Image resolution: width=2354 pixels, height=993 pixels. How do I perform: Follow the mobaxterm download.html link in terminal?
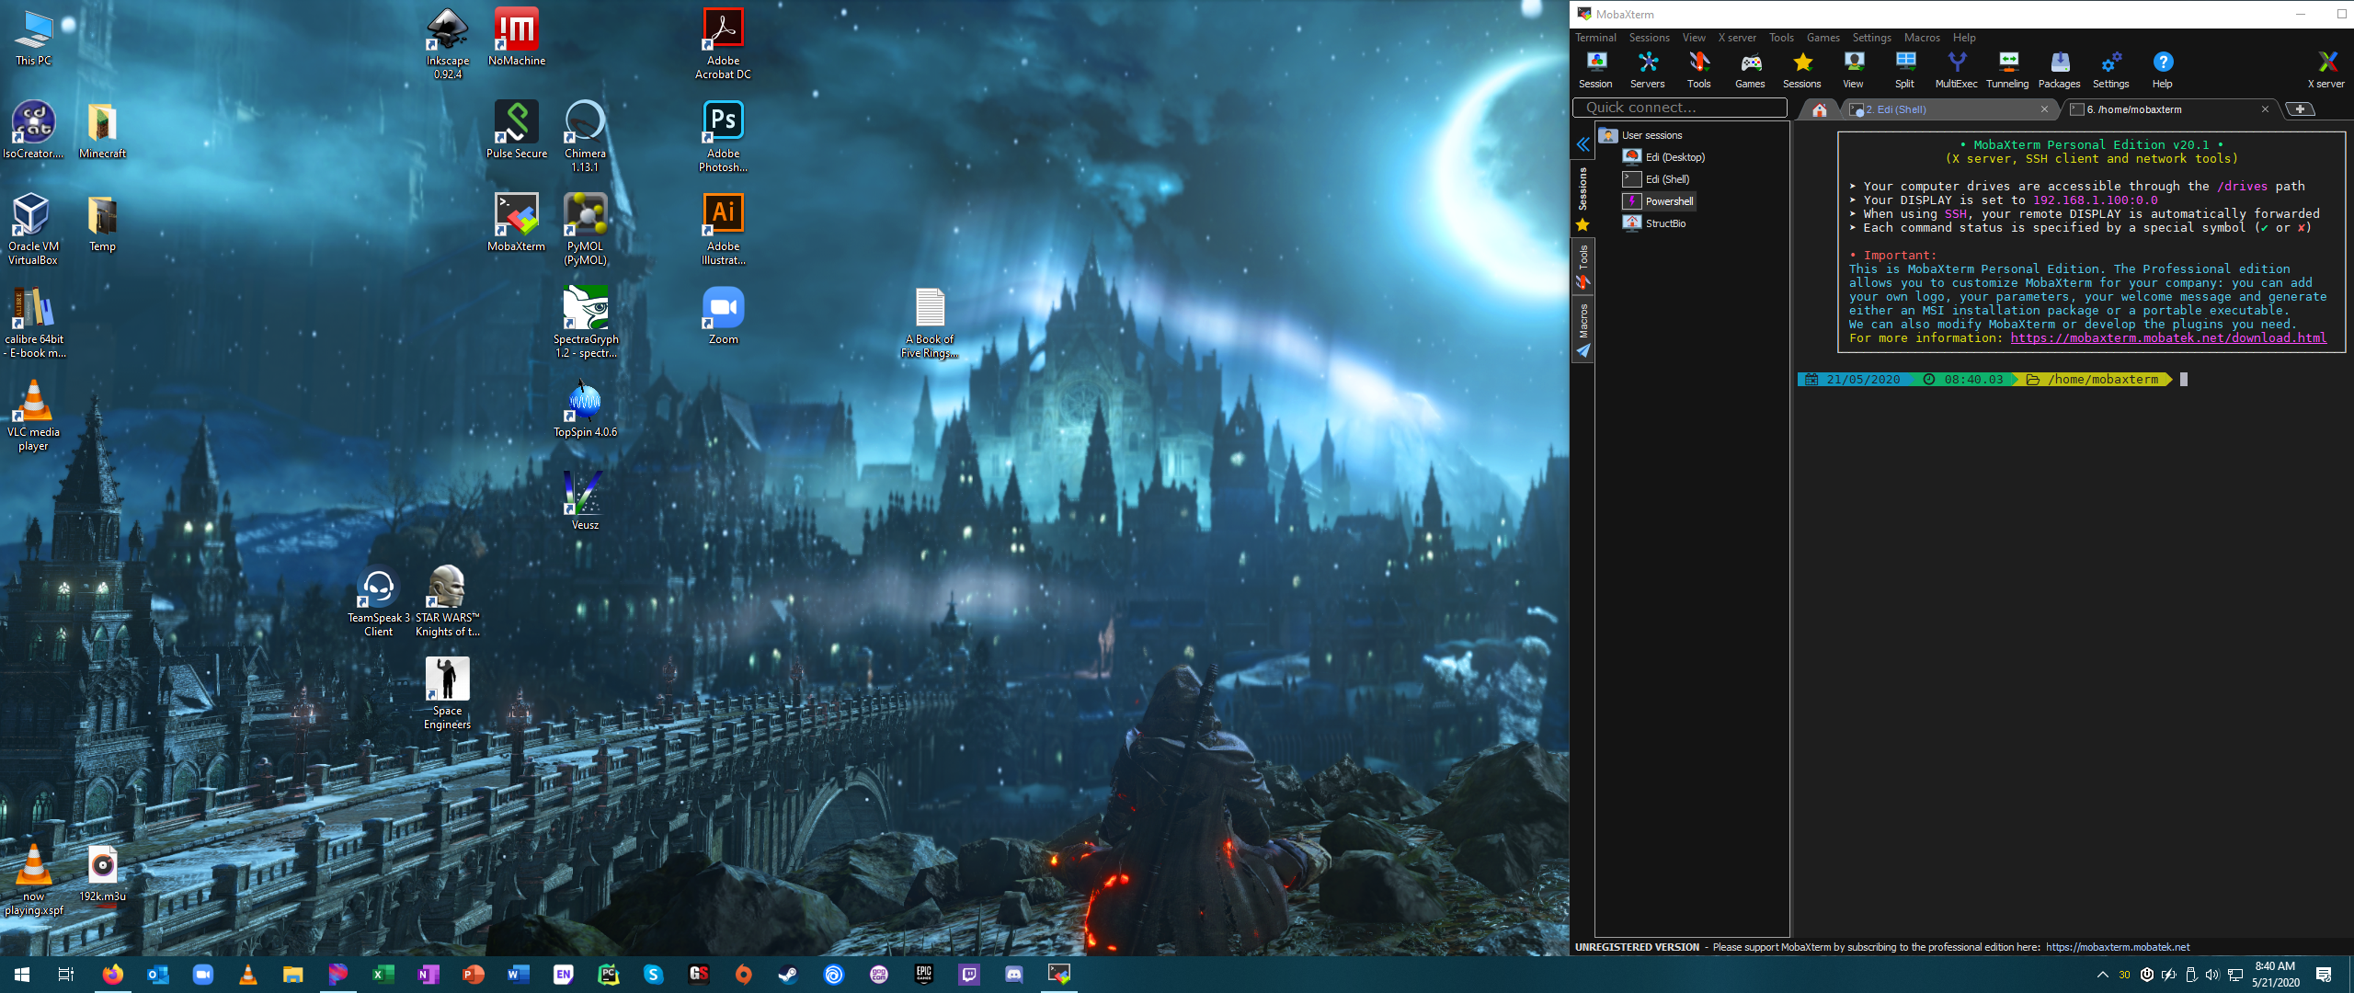coord(2168,338)
